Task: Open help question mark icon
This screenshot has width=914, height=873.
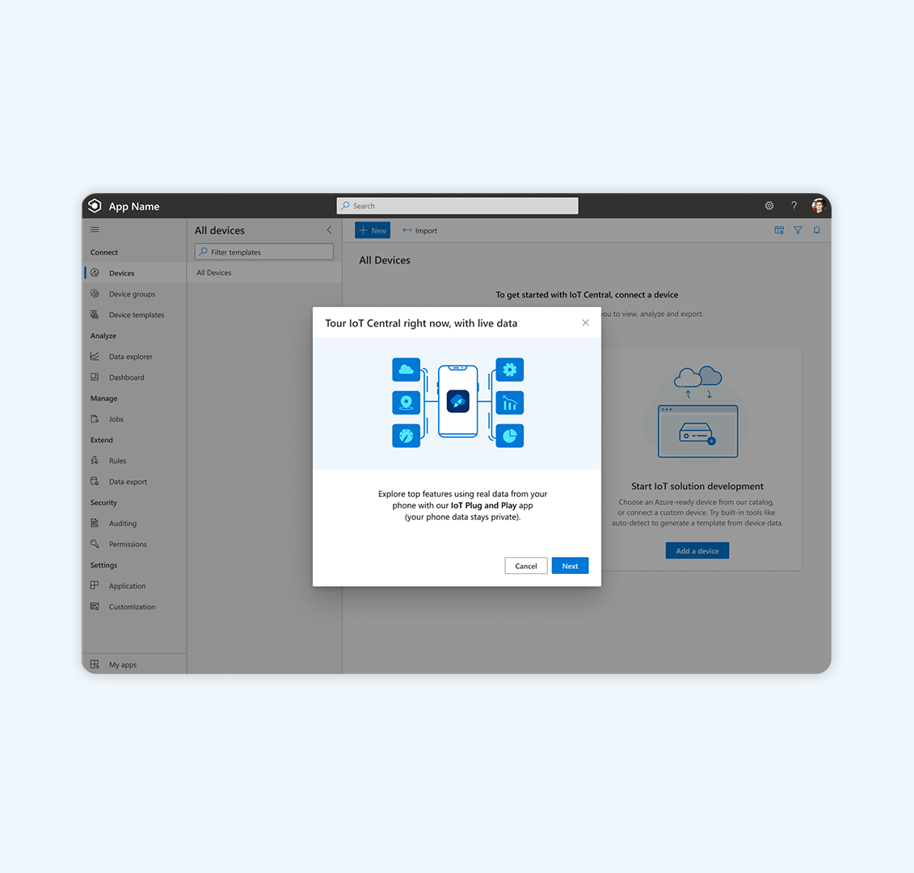Action: [x=794, y=206]
